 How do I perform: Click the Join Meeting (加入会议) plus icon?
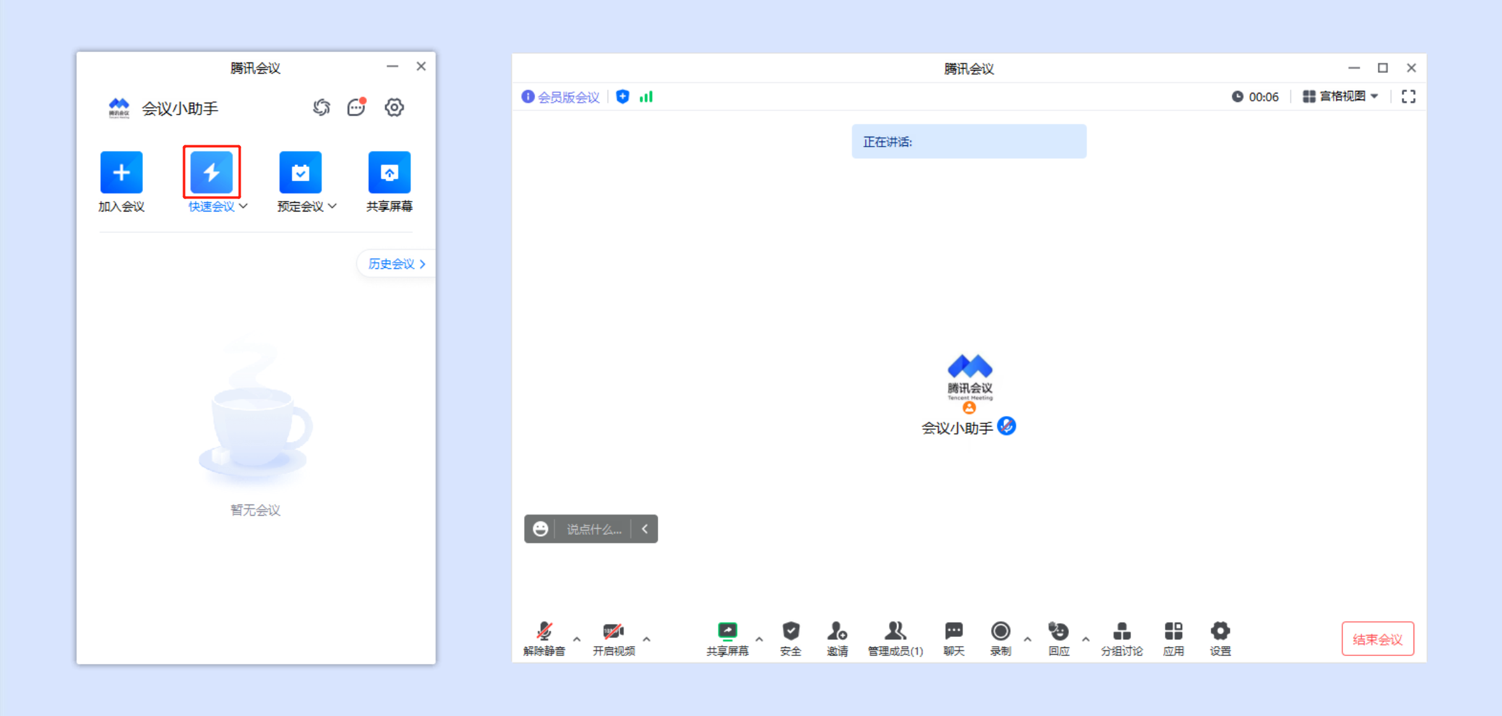(x=121, y=173)
